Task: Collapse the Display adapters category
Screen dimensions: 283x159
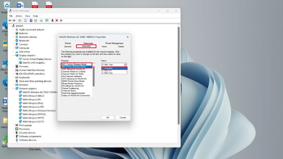Action: [13, 55]
